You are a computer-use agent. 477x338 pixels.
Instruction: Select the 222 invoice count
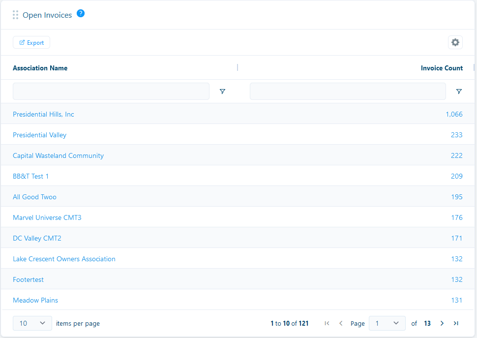coord(457,155)
